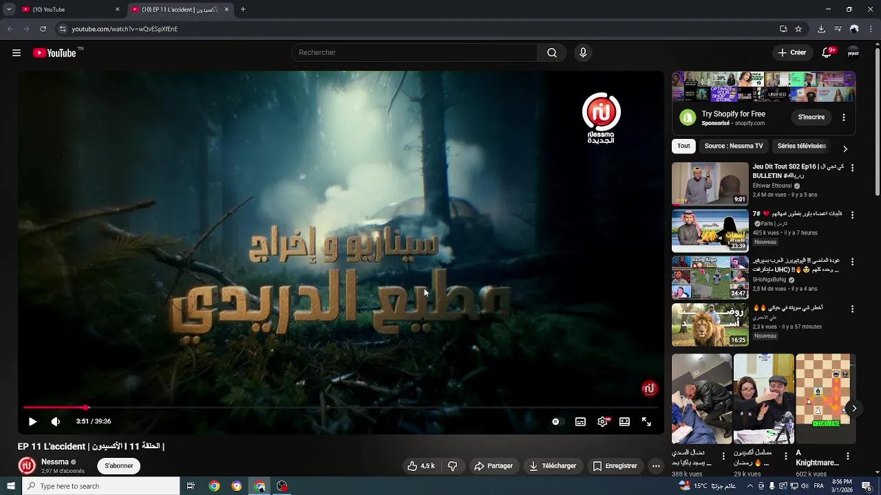Open the lion video thumbnail 16:25
The width and height of the screenshot is (881, 495).
[x=710, y=324]
